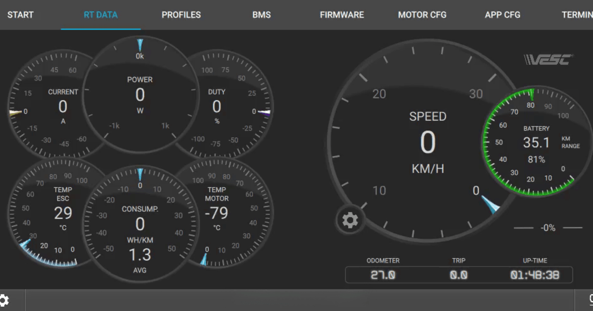Click the settings gear in the bottom-left corner
The width and height of the screenshot is (593, 311).
point(3,300)
